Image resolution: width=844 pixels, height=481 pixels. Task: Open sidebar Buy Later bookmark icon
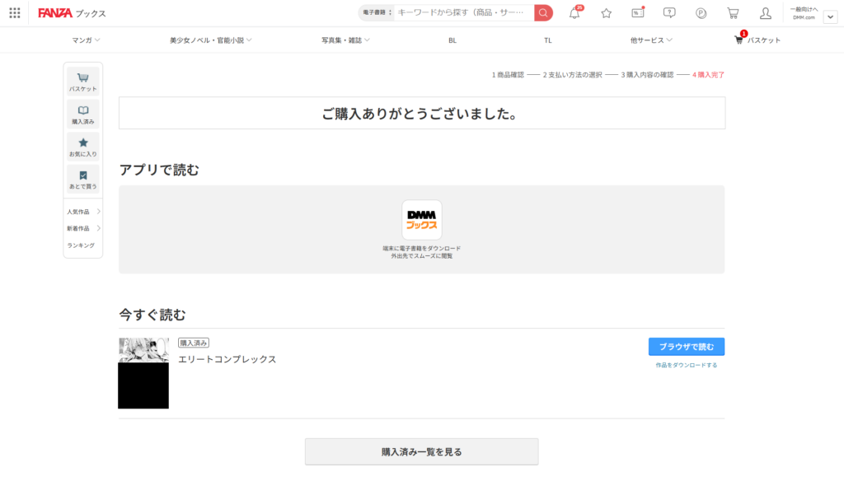click(83, 180)
